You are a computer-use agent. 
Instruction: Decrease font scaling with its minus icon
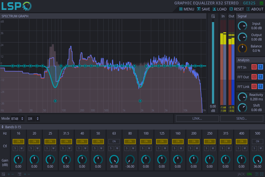pyautogui.click(x=29, y=174)
